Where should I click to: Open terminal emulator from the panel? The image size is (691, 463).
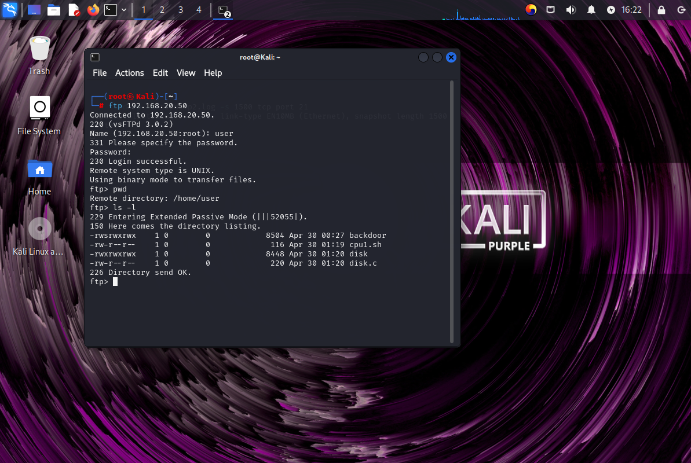(x=111, y=10)
